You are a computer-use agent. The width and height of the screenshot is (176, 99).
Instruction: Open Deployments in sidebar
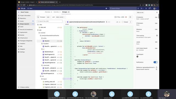(x=24, y=32)
